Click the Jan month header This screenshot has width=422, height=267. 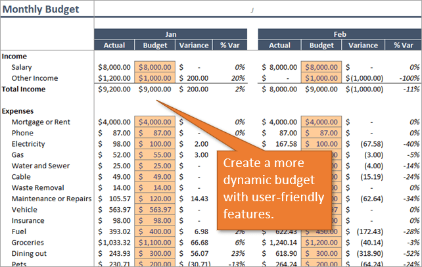coord(170,34)
